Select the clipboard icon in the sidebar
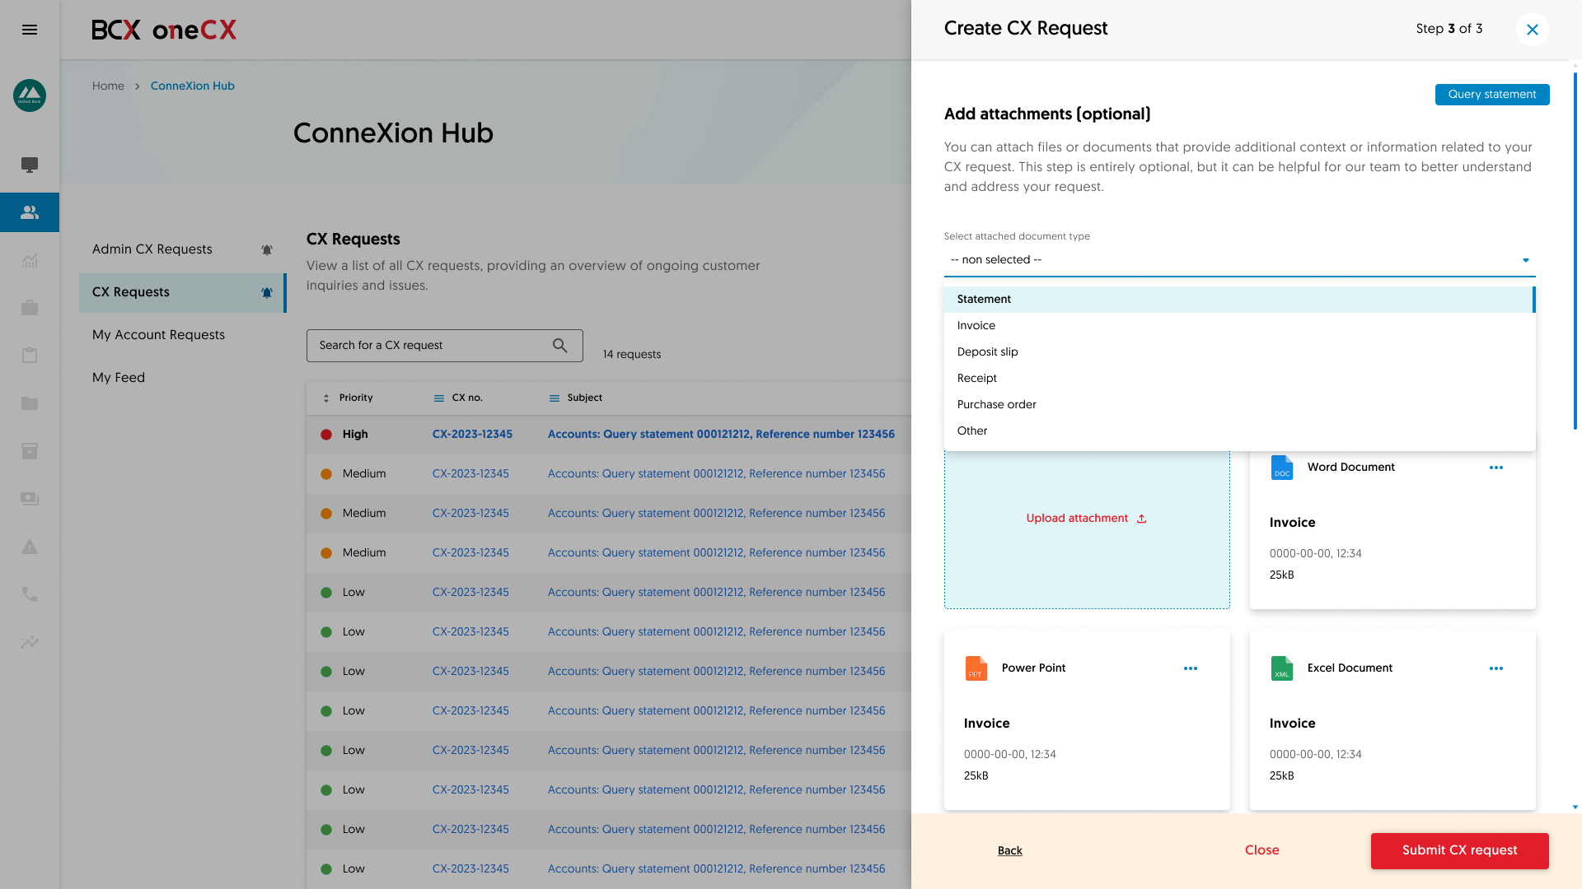This screenshot has height=889, width=1582. (x=30, y=355)
